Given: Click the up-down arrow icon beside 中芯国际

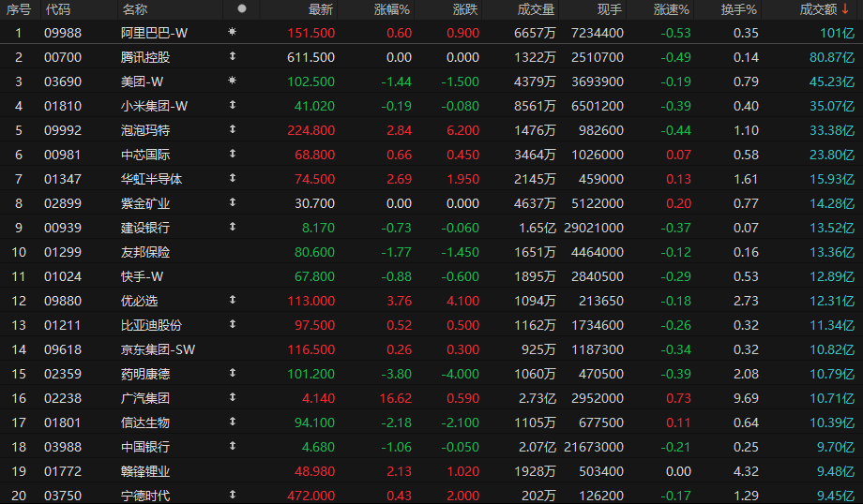Looking at the screenshot, I should pyautogui.click(x=233, y=154).
